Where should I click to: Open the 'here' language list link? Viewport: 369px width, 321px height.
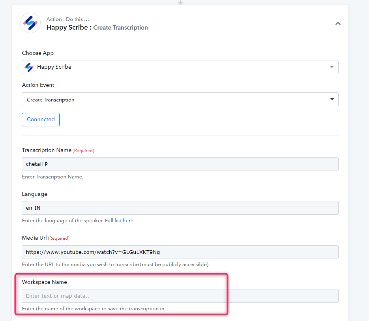coord(128,221)
